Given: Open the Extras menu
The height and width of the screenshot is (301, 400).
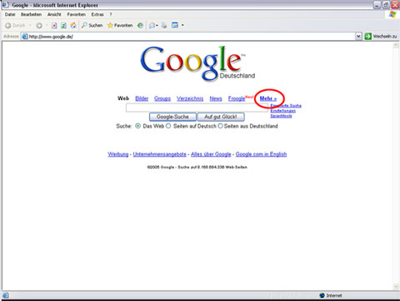Looking at the screenshot, I should coord(97,14).
